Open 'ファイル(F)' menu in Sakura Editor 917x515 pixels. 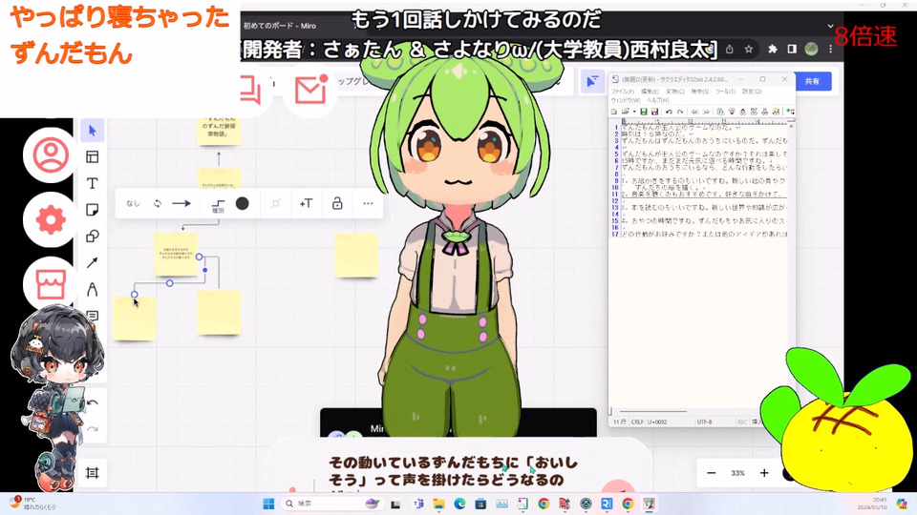tap(622, 92)
